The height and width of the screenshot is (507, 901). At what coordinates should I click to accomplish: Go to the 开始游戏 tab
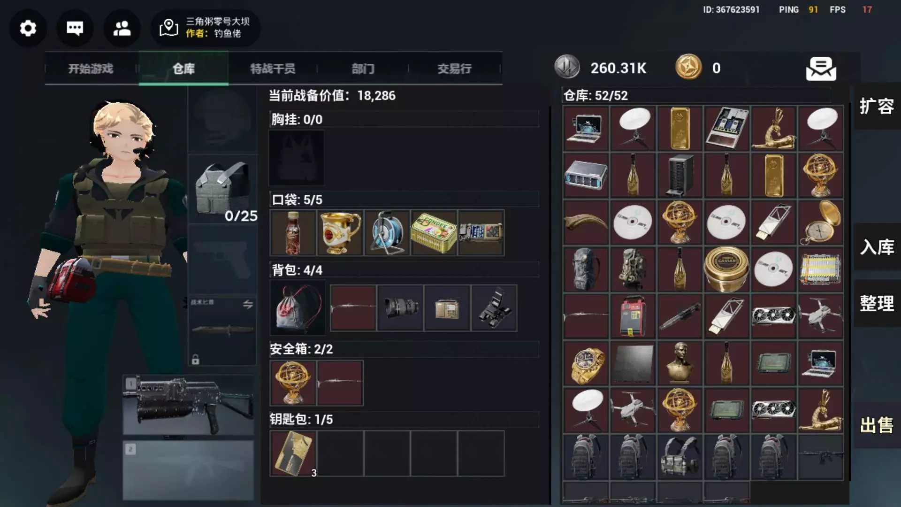91,69
